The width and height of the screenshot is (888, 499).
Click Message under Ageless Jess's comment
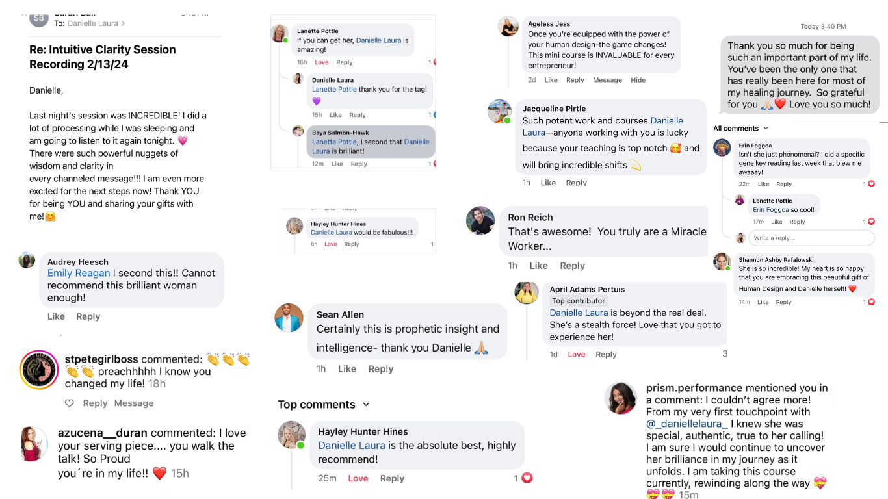pyautogui.click(x=608, y=80)
